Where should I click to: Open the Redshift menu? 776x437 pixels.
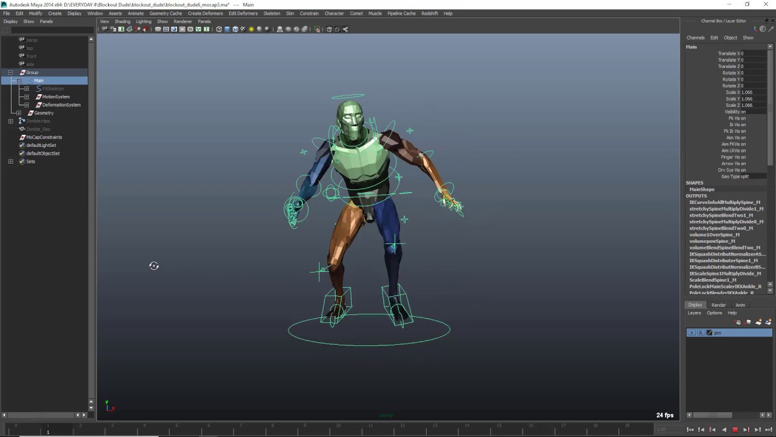click(430, 13)
